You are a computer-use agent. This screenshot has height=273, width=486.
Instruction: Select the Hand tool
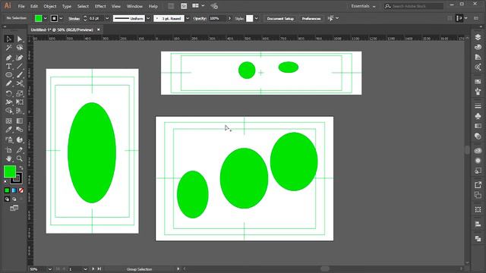(8, 158)
